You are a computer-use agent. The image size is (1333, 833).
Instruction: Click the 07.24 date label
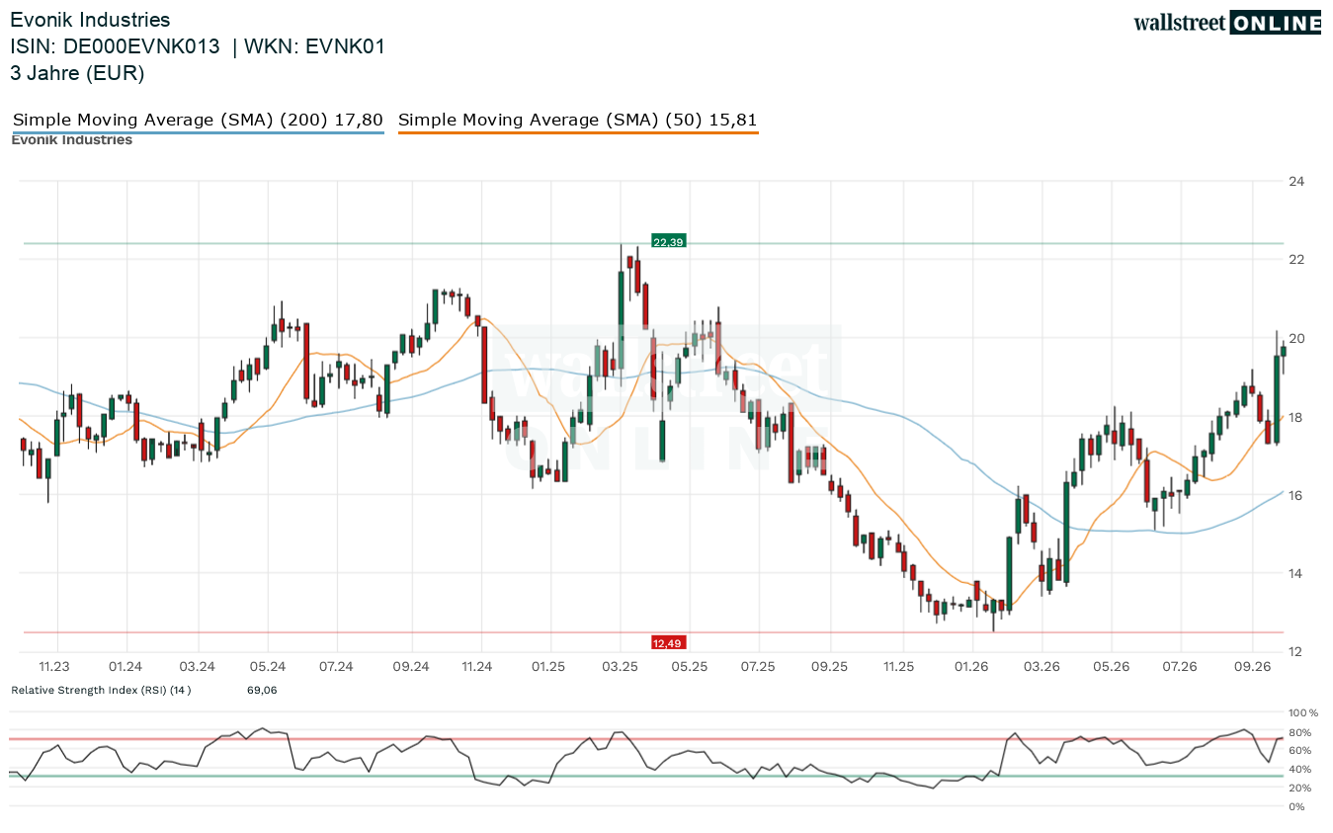pos(337,667)
